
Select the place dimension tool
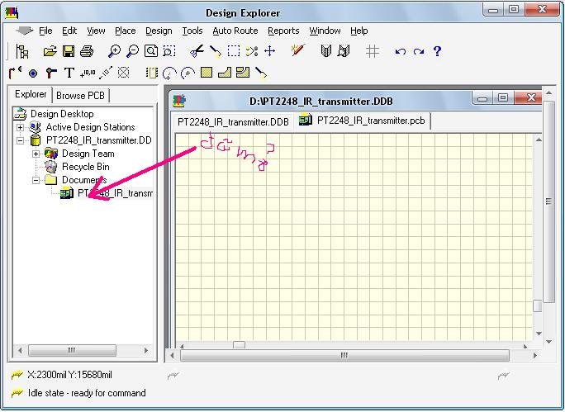(106, 73)
